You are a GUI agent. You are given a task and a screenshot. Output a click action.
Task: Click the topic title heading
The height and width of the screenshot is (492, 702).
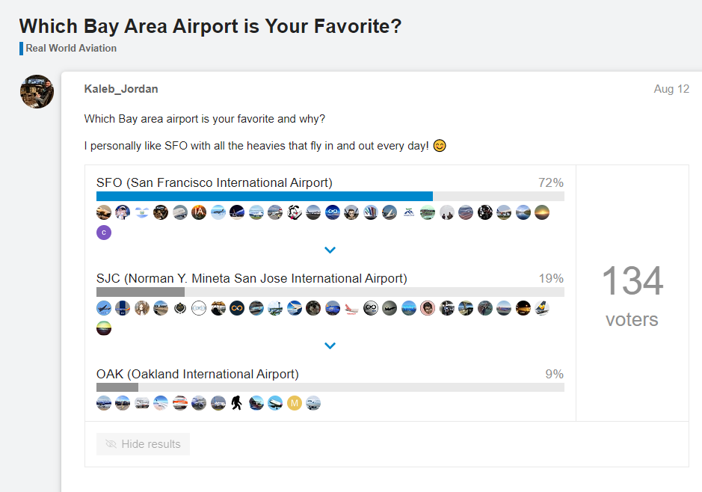[210, 26]
